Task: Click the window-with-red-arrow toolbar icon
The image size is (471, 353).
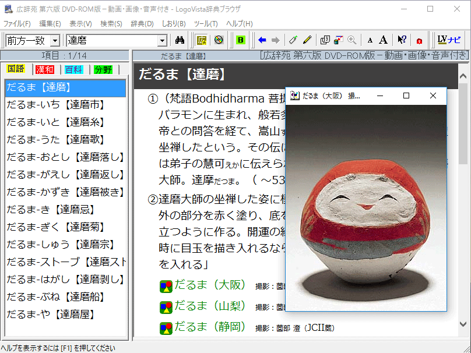Action: (x=339, y=40)
